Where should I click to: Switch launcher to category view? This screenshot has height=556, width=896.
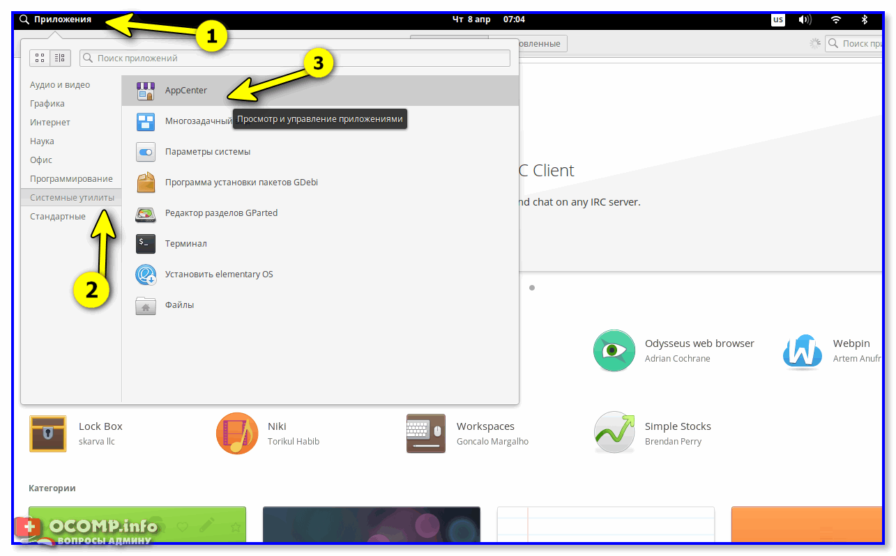pyautogui.click(x=61, y=59)
